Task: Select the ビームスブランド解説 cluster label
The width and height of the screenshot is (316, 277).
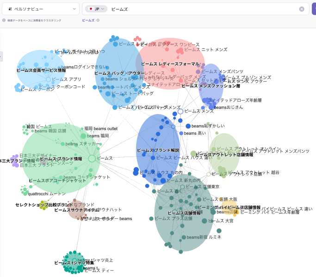Action: click(158, 150)
